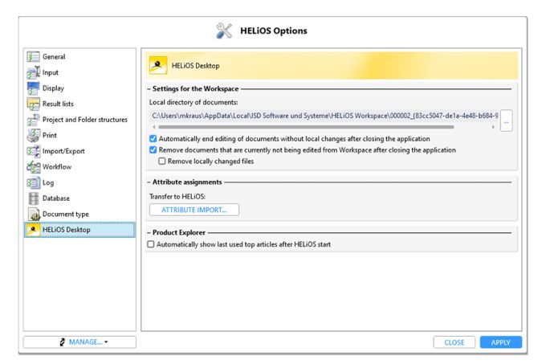Screen dimensions: 546x364
Task: Collapse the Product Explorer section
Action: coord(149,232)
